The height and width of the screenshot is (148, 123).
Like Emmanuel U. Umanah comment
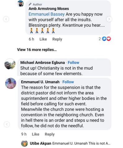coord(35,134)
